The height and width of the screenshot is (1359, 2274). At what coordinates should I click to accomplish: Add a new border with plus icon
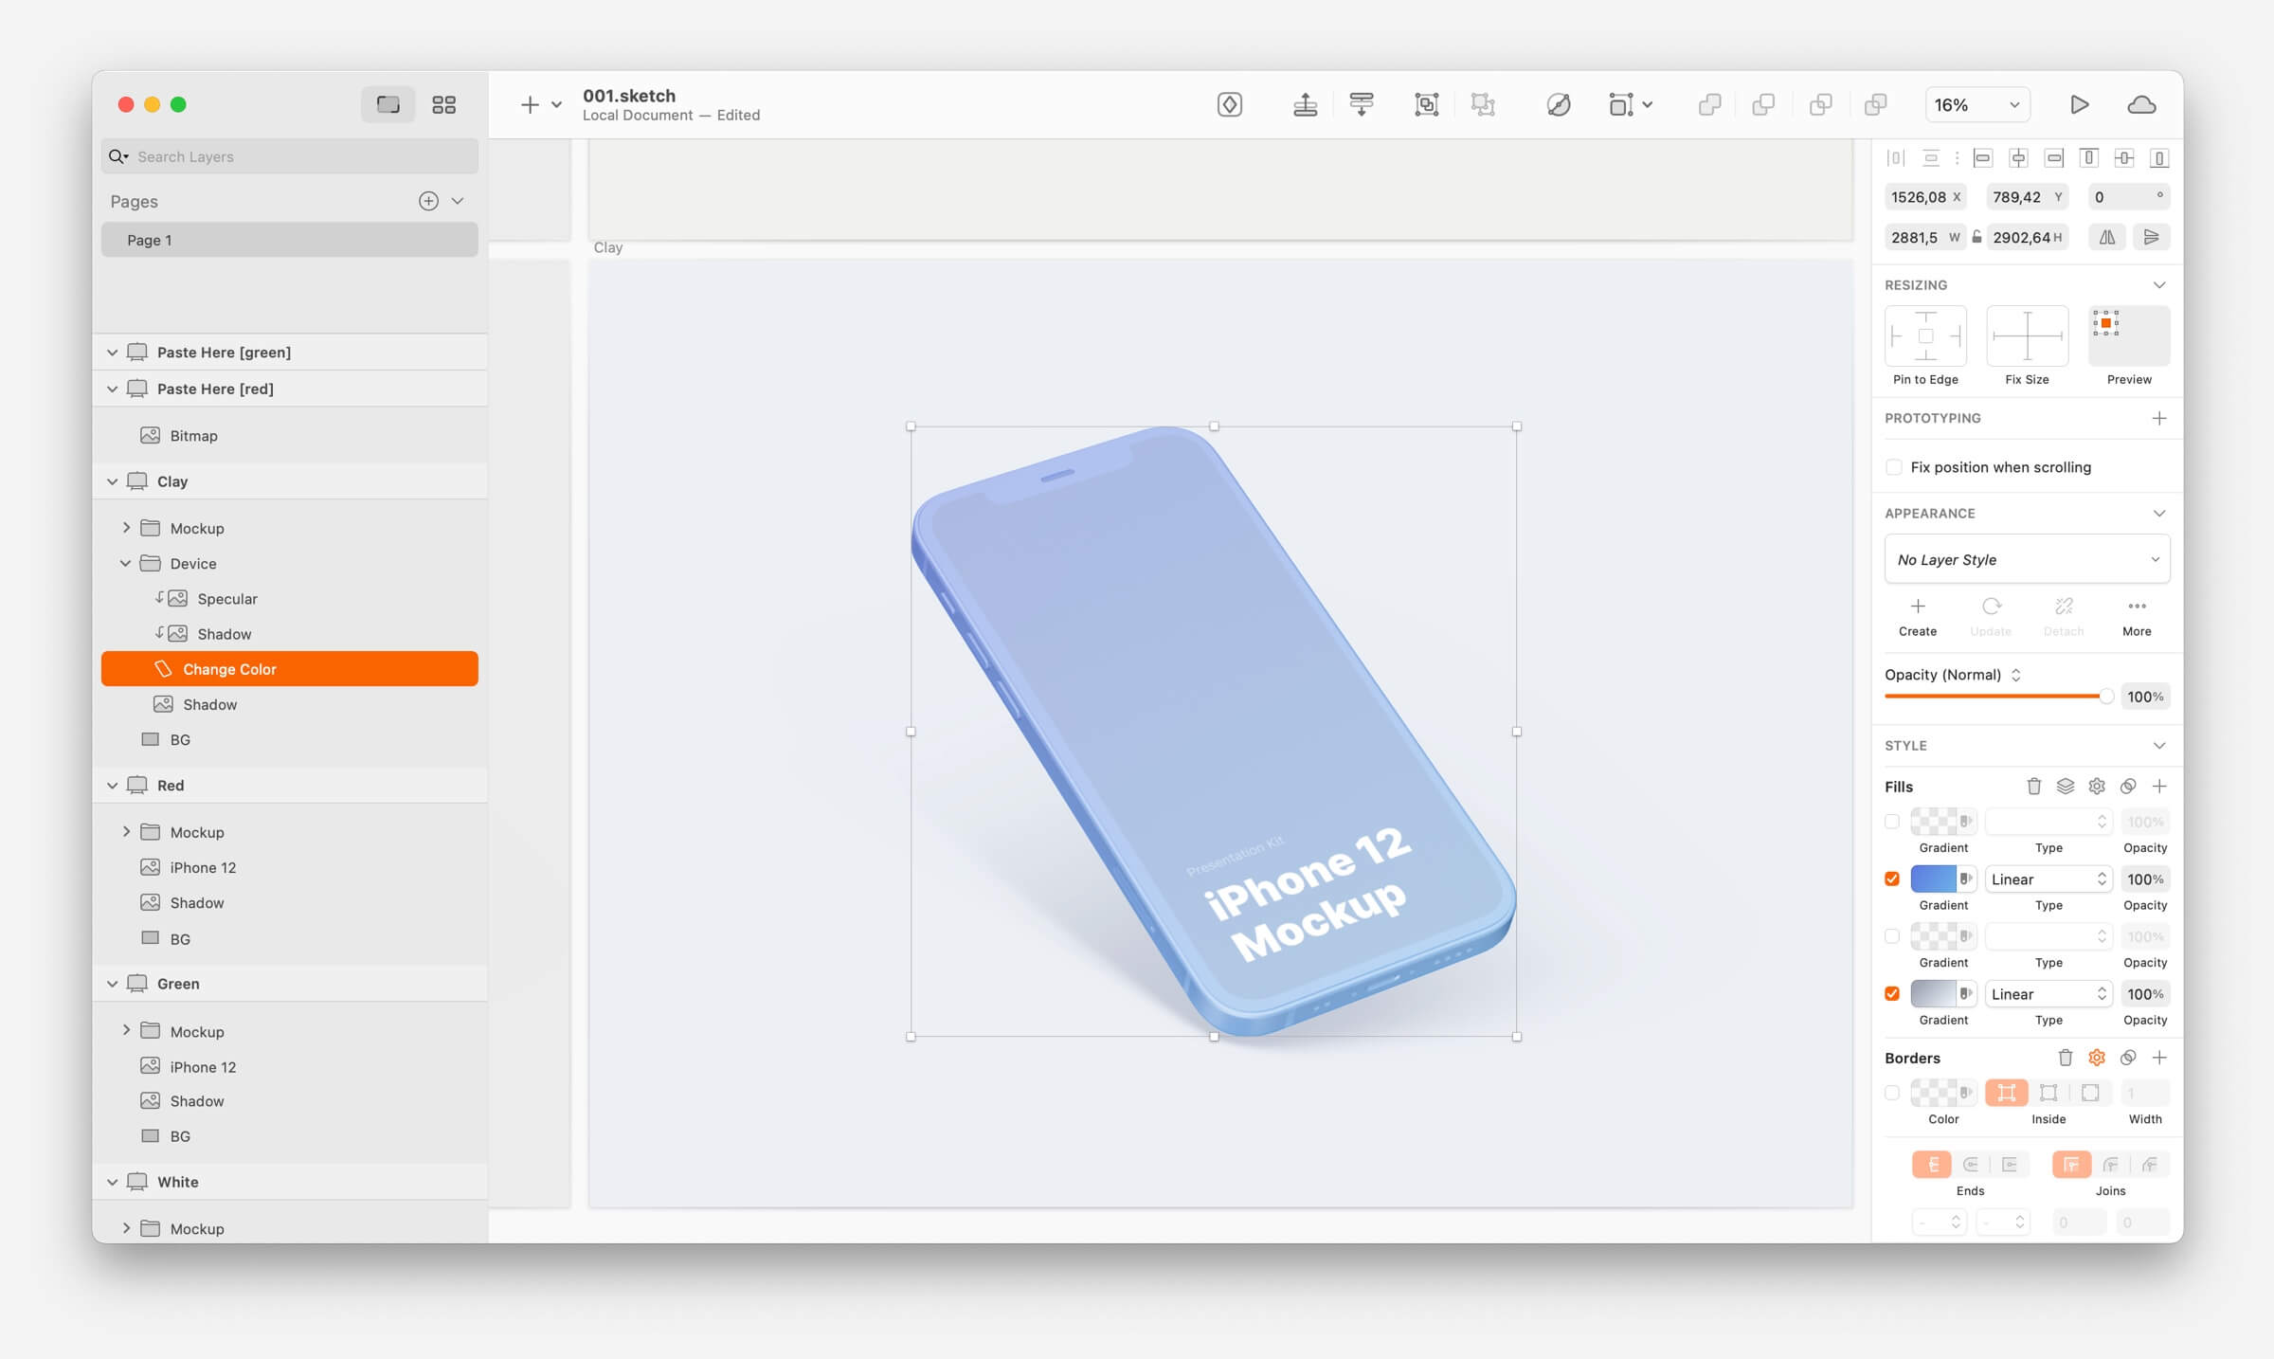(x=2159, y=1057)
